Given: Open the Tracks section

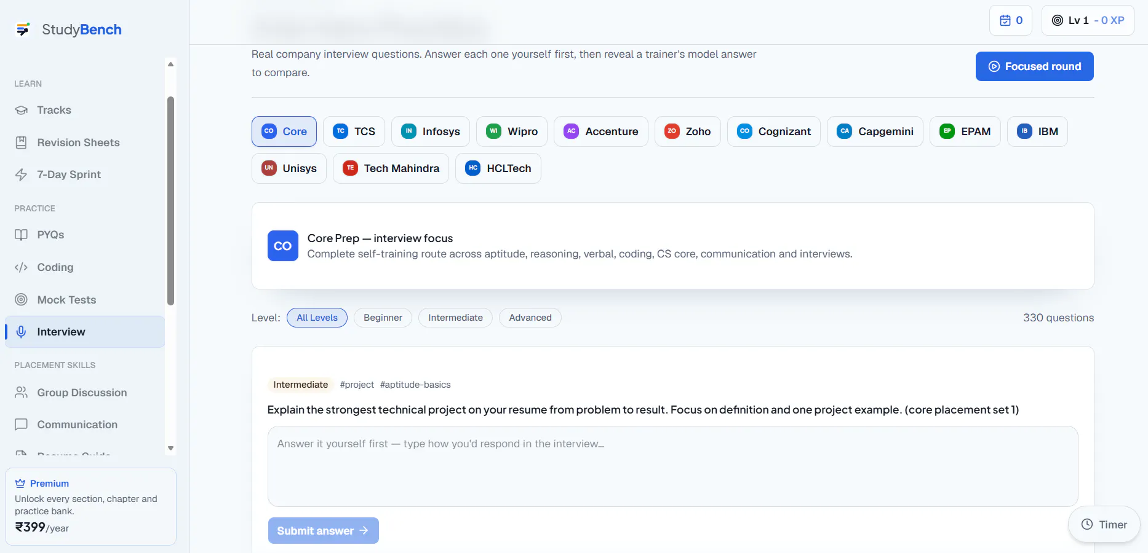Looking at the screenshot, I should pos(85,110).
